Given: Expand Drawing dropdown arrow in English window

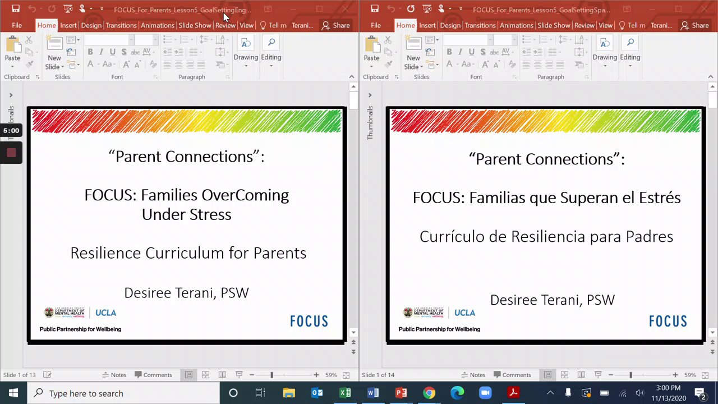Looking at the screenshot, I should [x=246, y=66].
